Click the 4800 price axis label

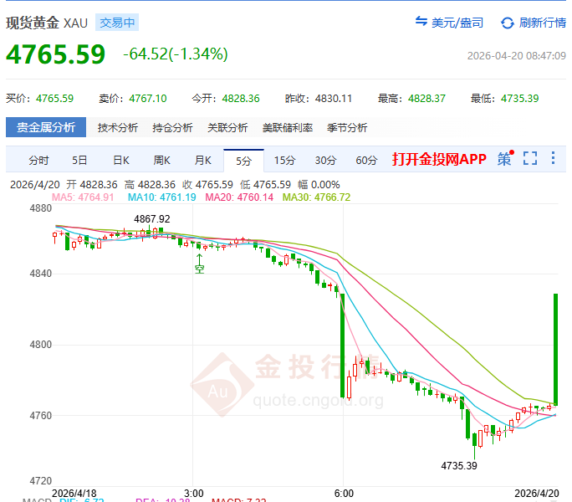point(40,345)
